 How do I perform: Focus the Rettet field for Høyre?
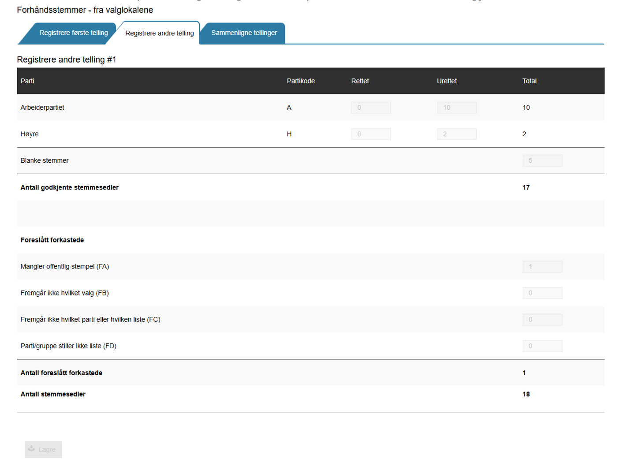(x=371, y=134)
